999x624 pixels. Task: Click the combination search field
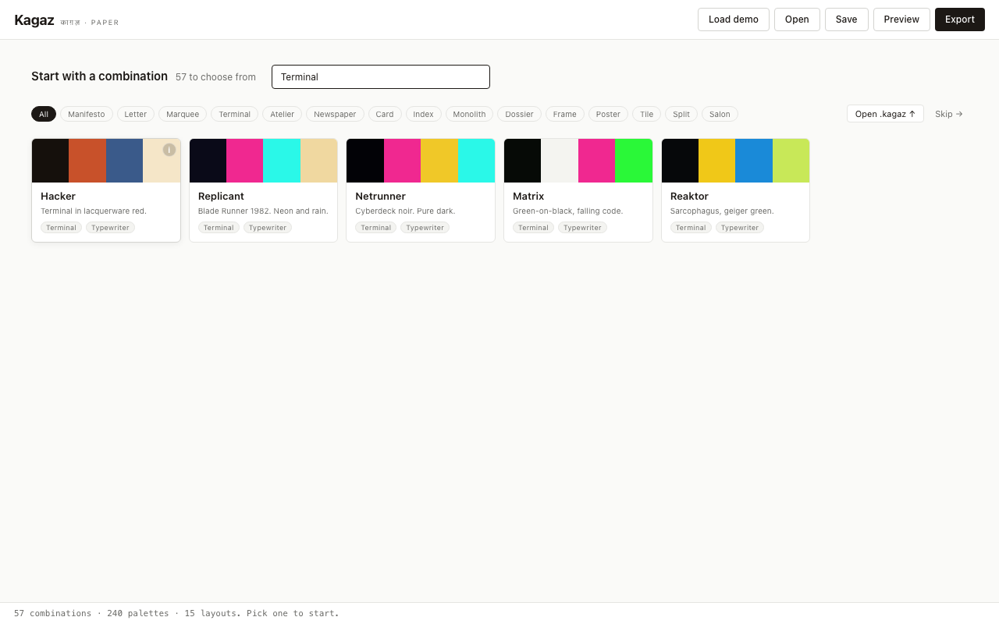pyautogui.click(x=381, y=77)
